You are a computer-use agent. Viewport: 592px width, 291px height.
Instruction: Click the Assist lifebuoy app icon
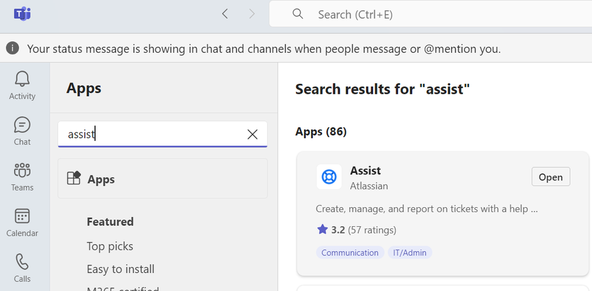[329, 176]
